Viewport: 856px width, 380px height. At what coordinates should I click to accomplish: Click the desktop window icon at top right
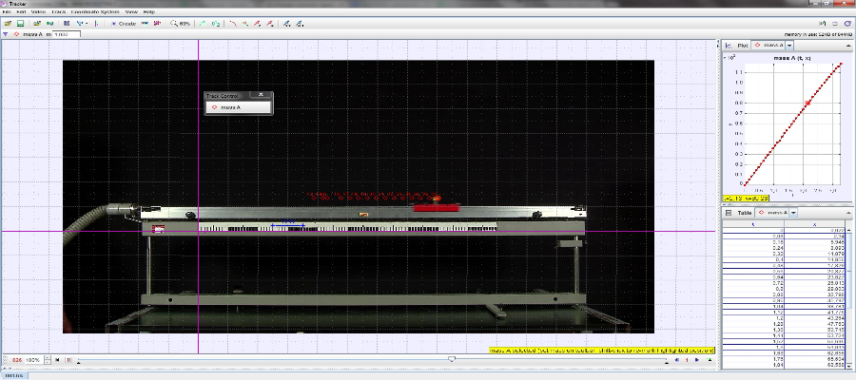tap(835, 24)
